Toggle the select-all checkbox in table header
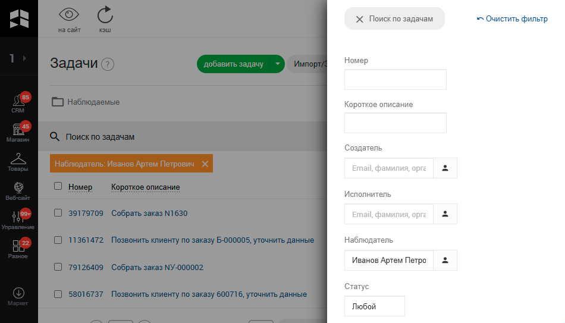 (58, 186)
